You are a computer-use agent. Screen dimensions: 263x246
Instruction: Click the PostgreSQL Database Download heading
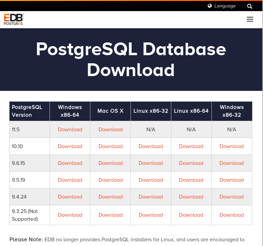point(131,60)
